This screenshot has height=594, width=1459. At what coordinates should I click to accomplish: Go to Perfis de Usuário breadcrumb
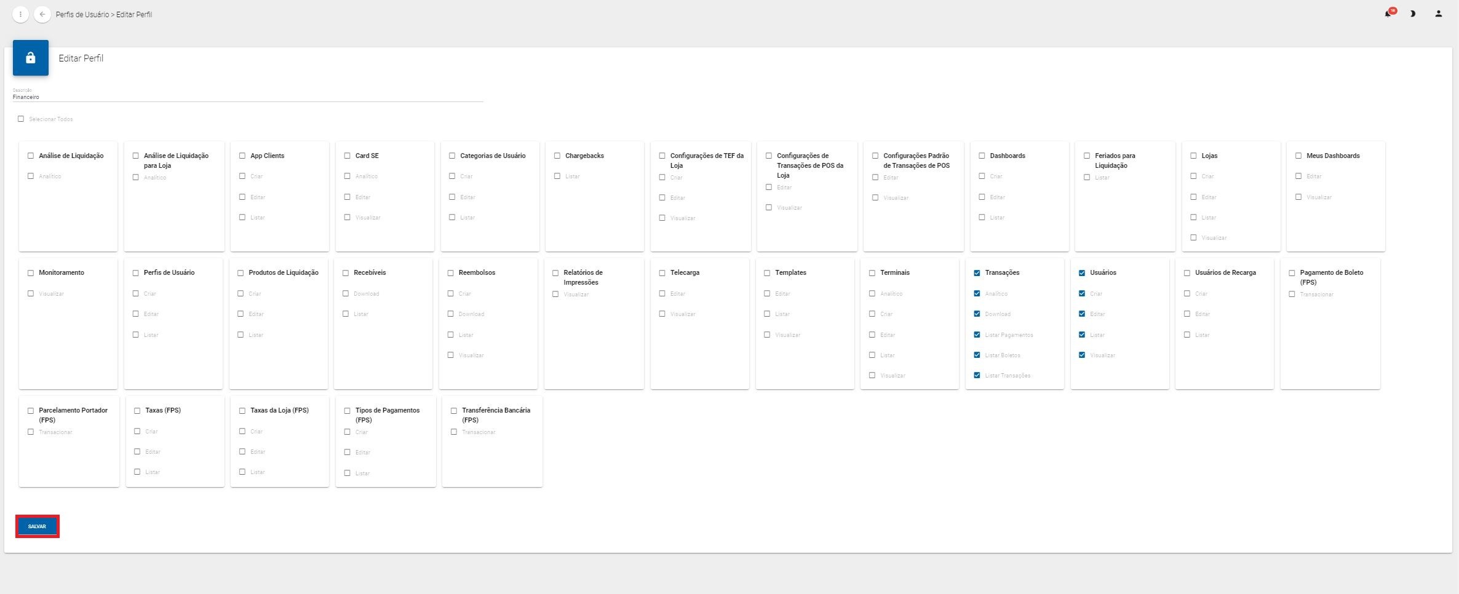tap(82, 14)
